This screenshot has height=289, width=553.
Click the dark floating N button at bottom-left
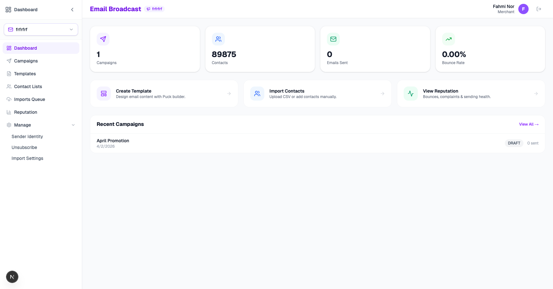12,277
